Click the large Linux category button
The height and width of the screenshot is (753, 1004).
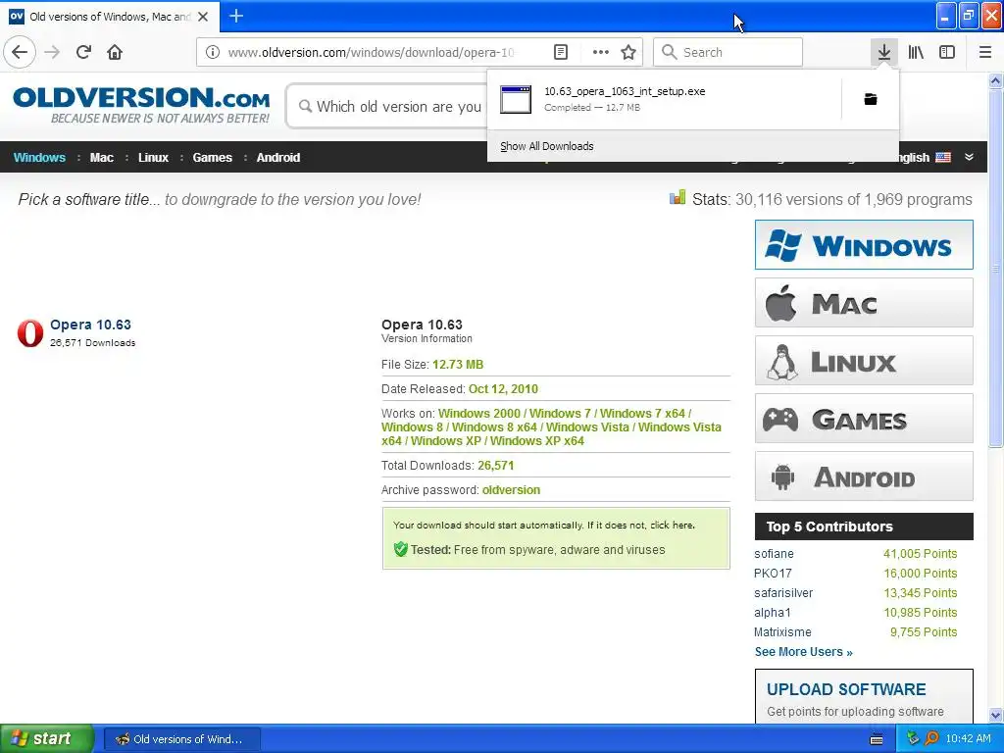pos(864,361)
